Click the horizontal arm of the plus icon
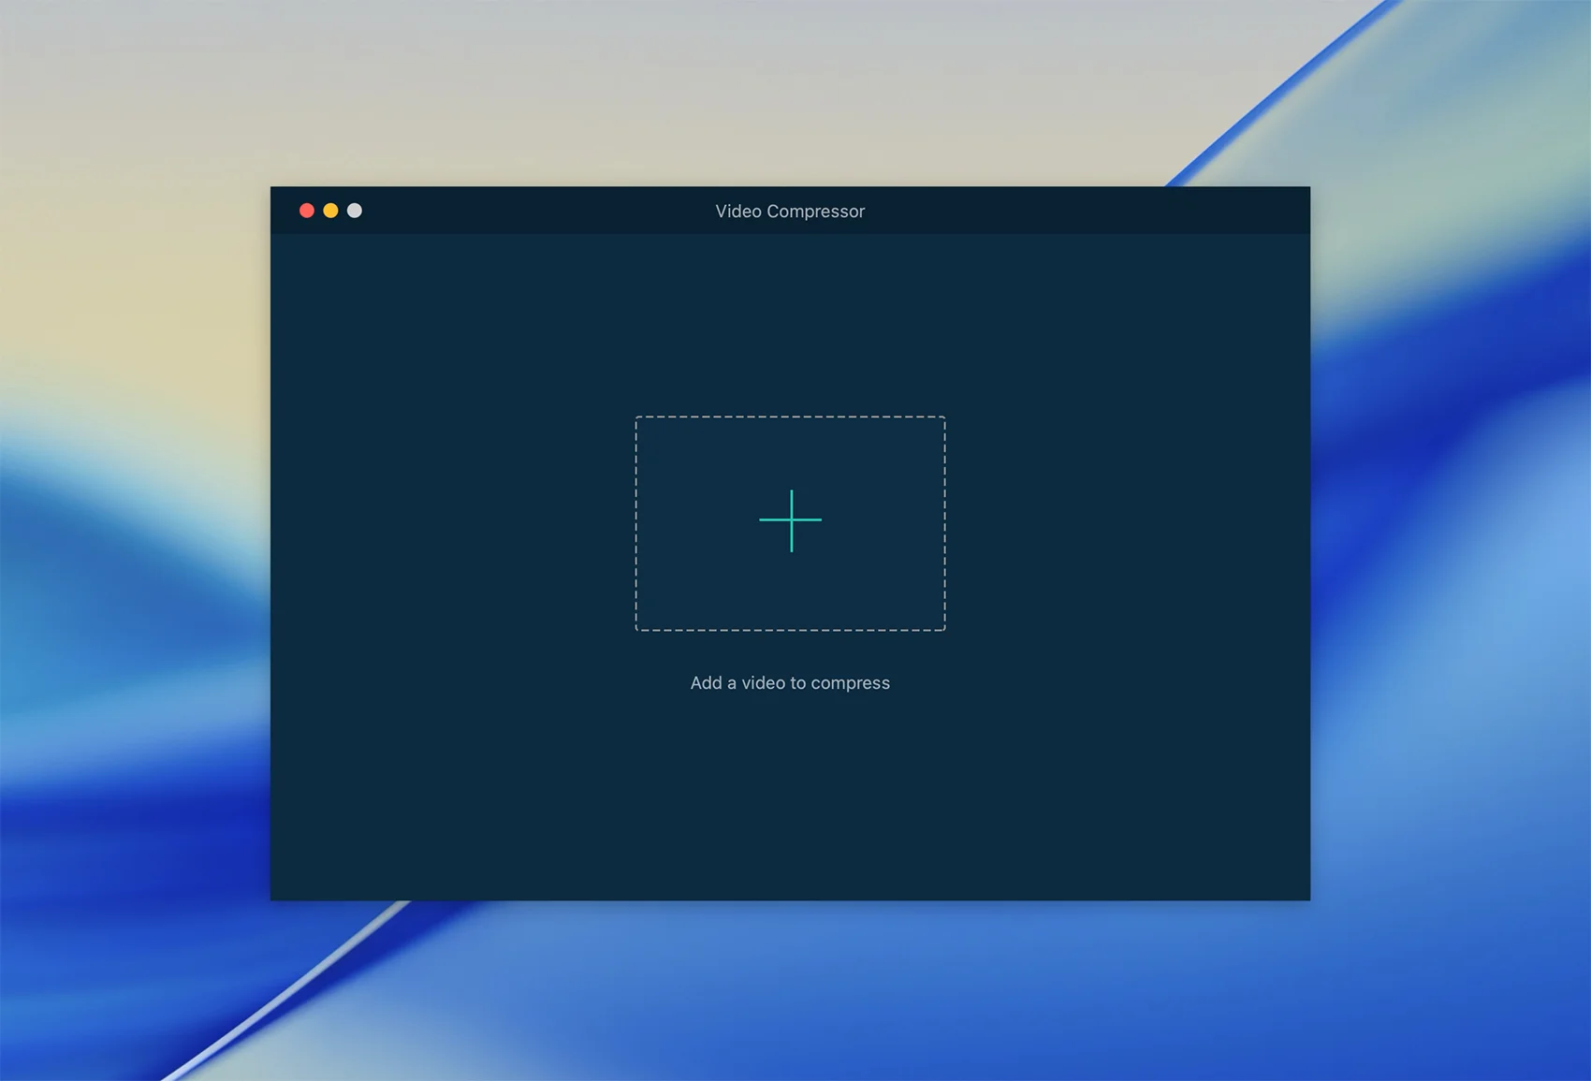Screen dimensions: 1591x1081 (x=770, y=519)
